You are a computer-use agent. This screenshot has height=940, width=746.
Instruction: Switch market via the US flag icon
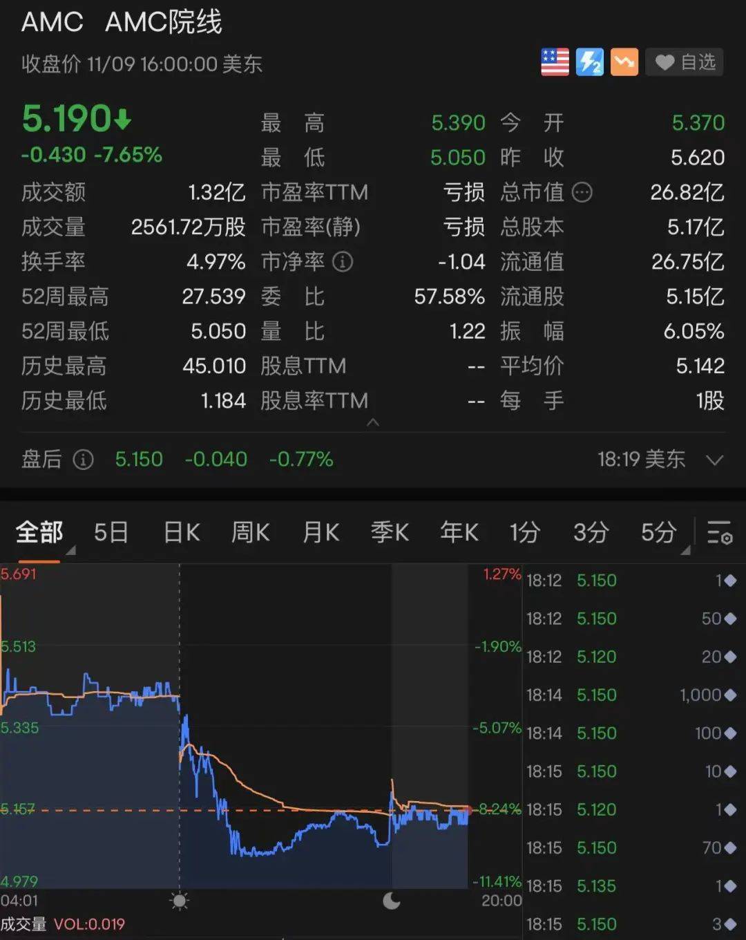click(555, 62)
